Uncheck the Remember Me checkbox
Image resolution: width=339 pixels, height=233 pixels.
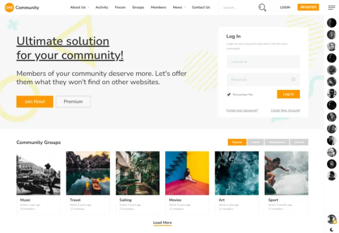tap(229, 94)
